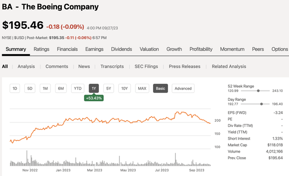Open the Growth tab
The height and width of the screenshot is (176, 289).
coord(174,49)
